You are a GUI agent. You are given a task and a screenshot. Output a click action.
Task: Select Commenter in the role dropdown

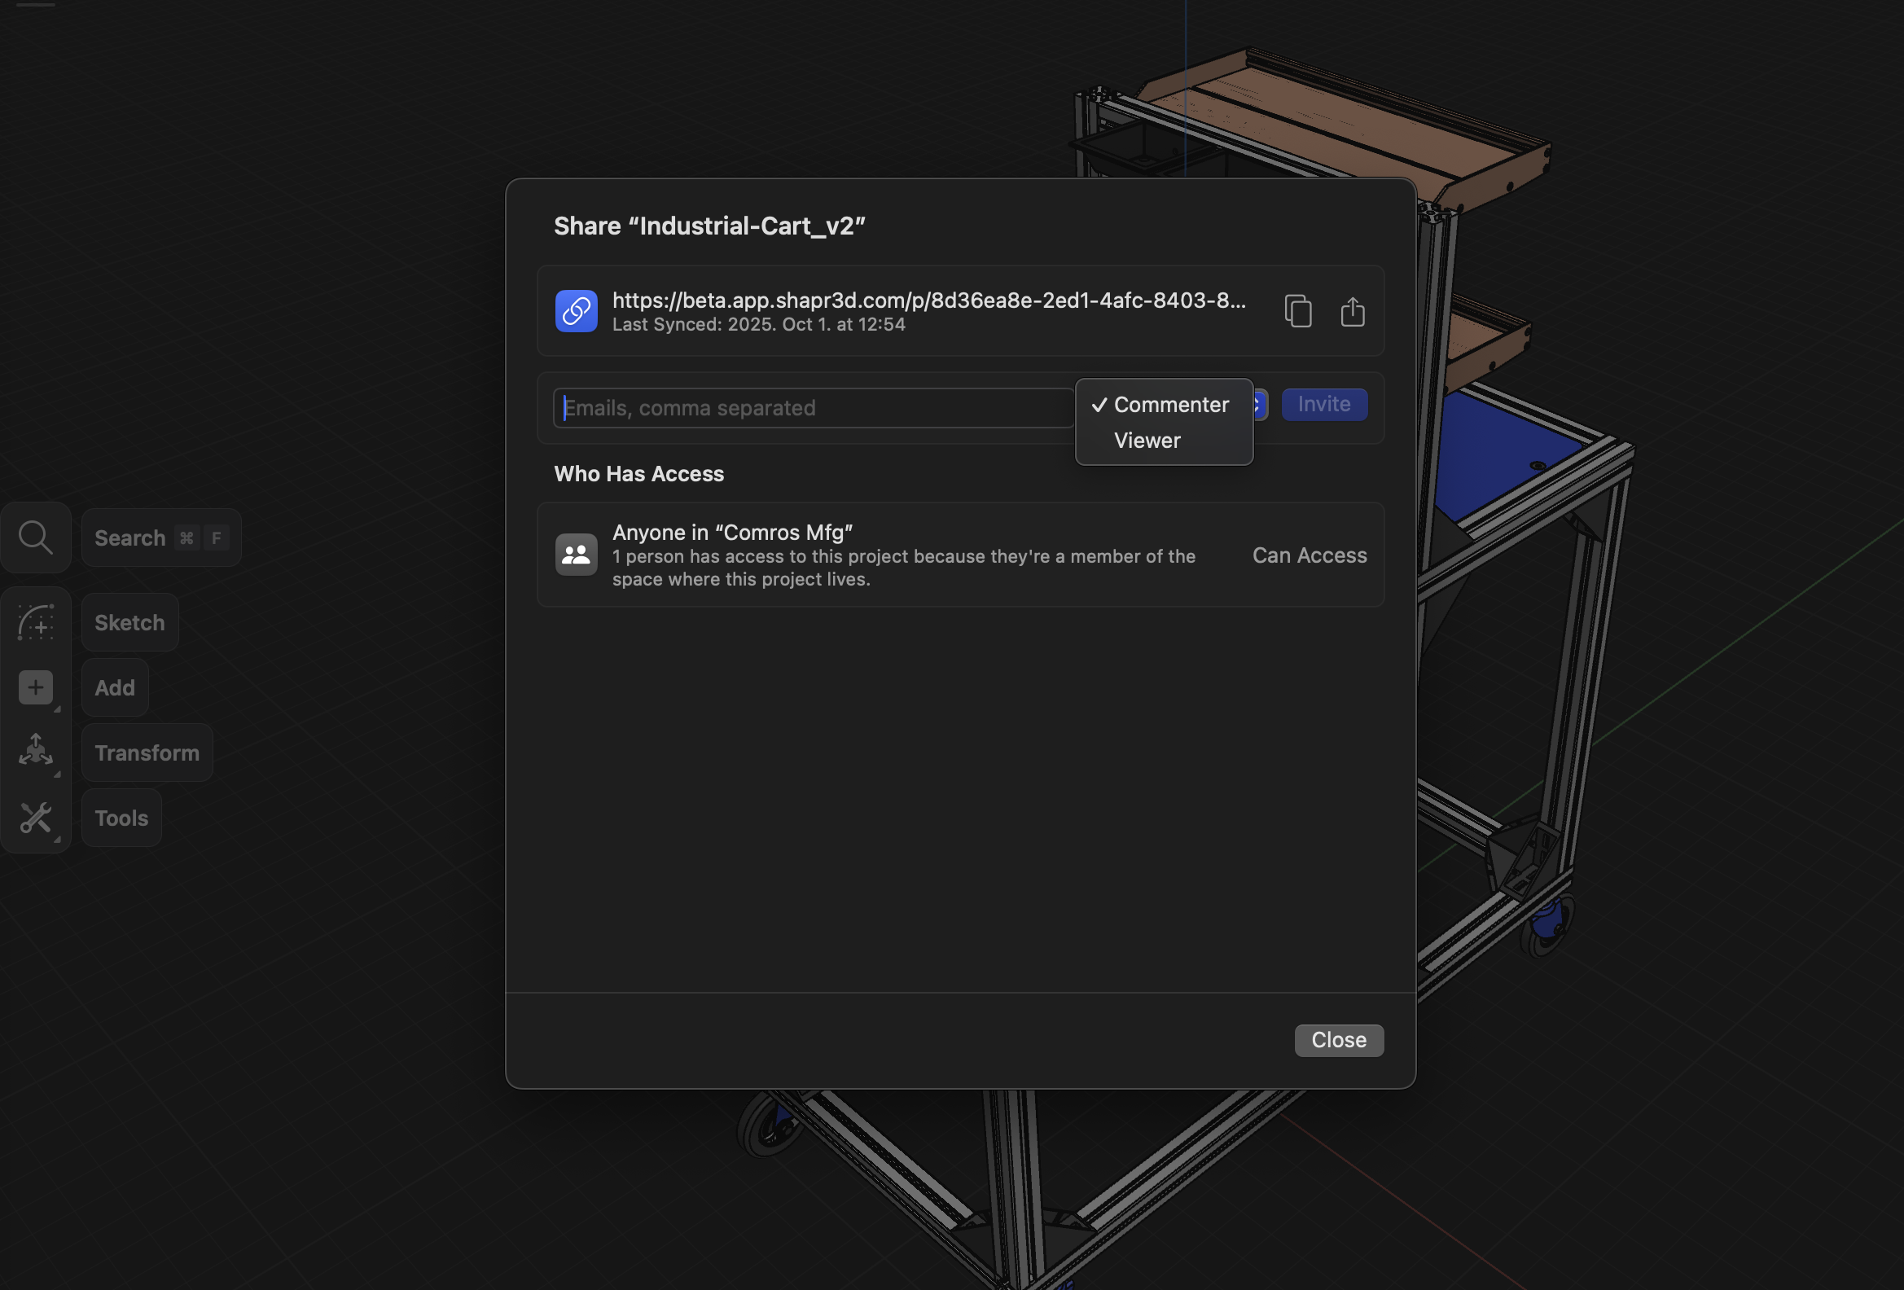[x=1170, y=404]
